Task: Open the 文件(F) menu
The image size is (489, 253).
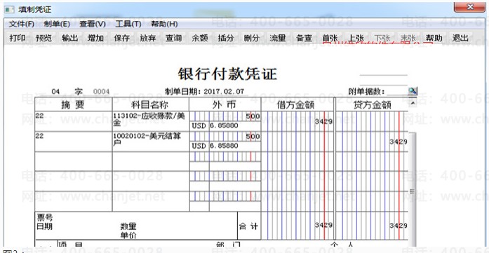Action: (21, 24)
